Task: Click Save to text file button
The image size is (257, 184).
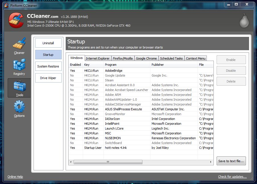Action: pos(231,161)
